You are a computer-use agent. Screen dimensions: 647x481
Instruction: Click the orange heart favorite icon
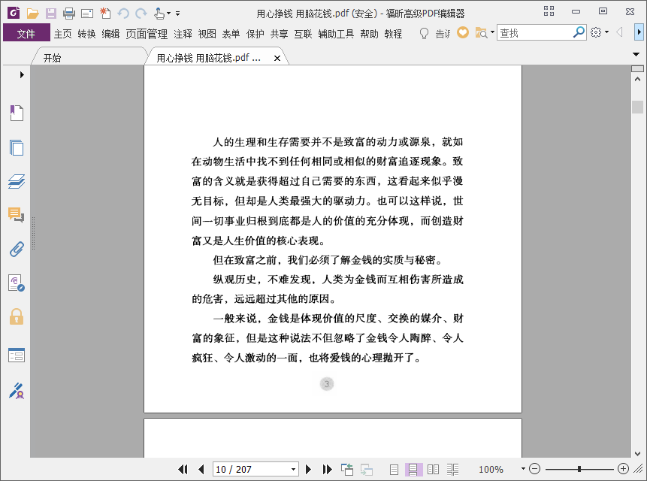coord(463,32)
